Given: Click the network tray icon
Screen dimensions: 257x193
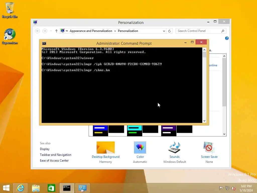Looking at the screenshot, I should pos(227,188).
